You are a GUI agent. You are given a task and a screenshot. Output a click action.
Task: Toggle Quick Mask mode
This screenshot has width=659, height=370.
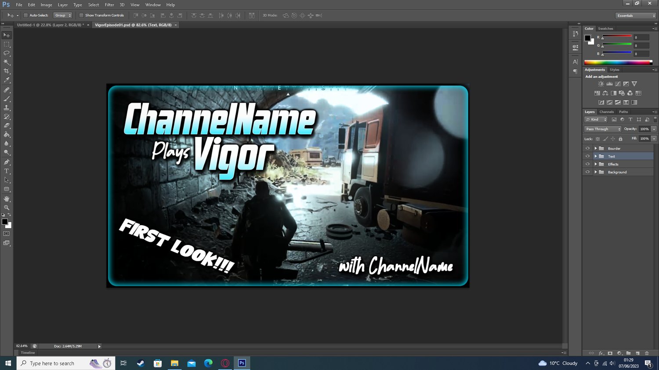7,234
